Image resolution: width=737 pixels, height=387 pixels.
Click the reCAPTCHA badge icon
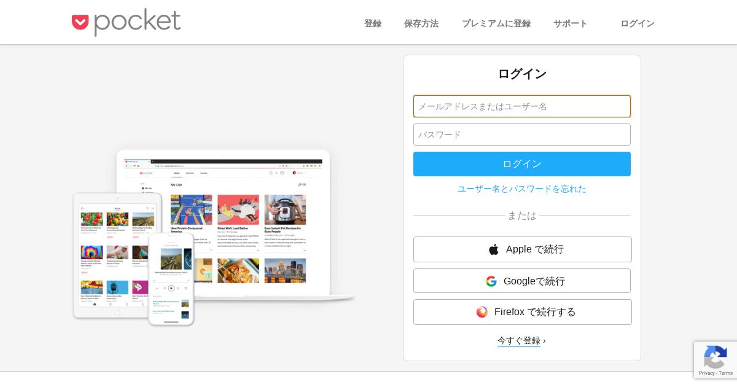pos(716,357)
